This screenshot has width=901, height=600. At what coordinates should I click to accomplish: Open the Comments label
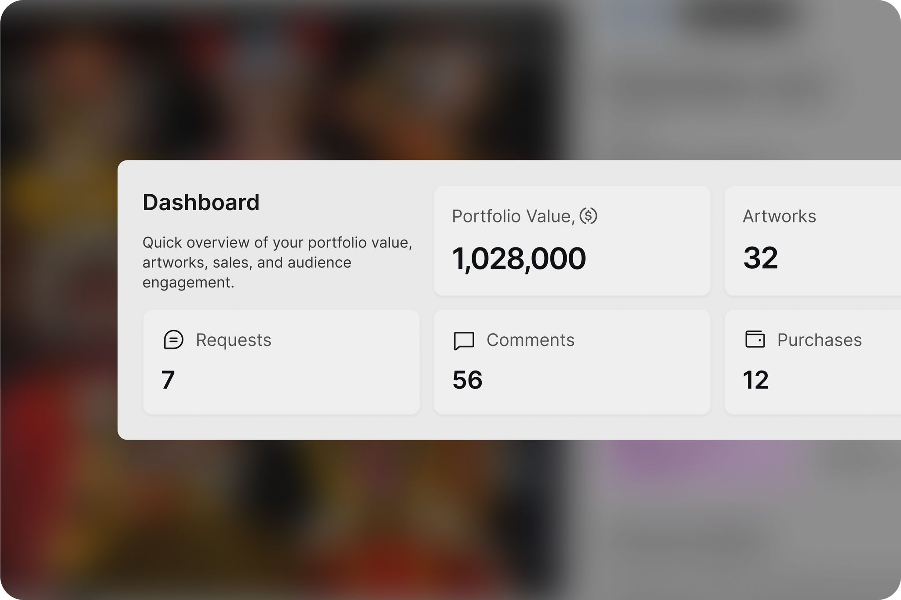pyautogui.click(x=530, y=340)
